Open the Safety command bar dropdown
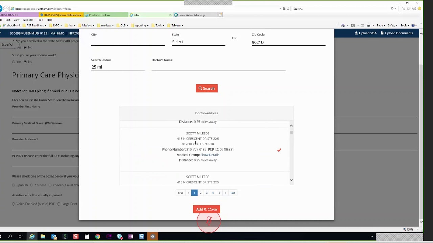Screen dimensions: 433x243 click(392, 25)
